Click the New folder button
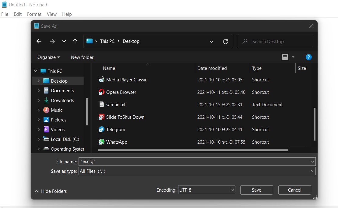Image resolution: width=338 pixels, height=208 pixels. tap(82, 57)
